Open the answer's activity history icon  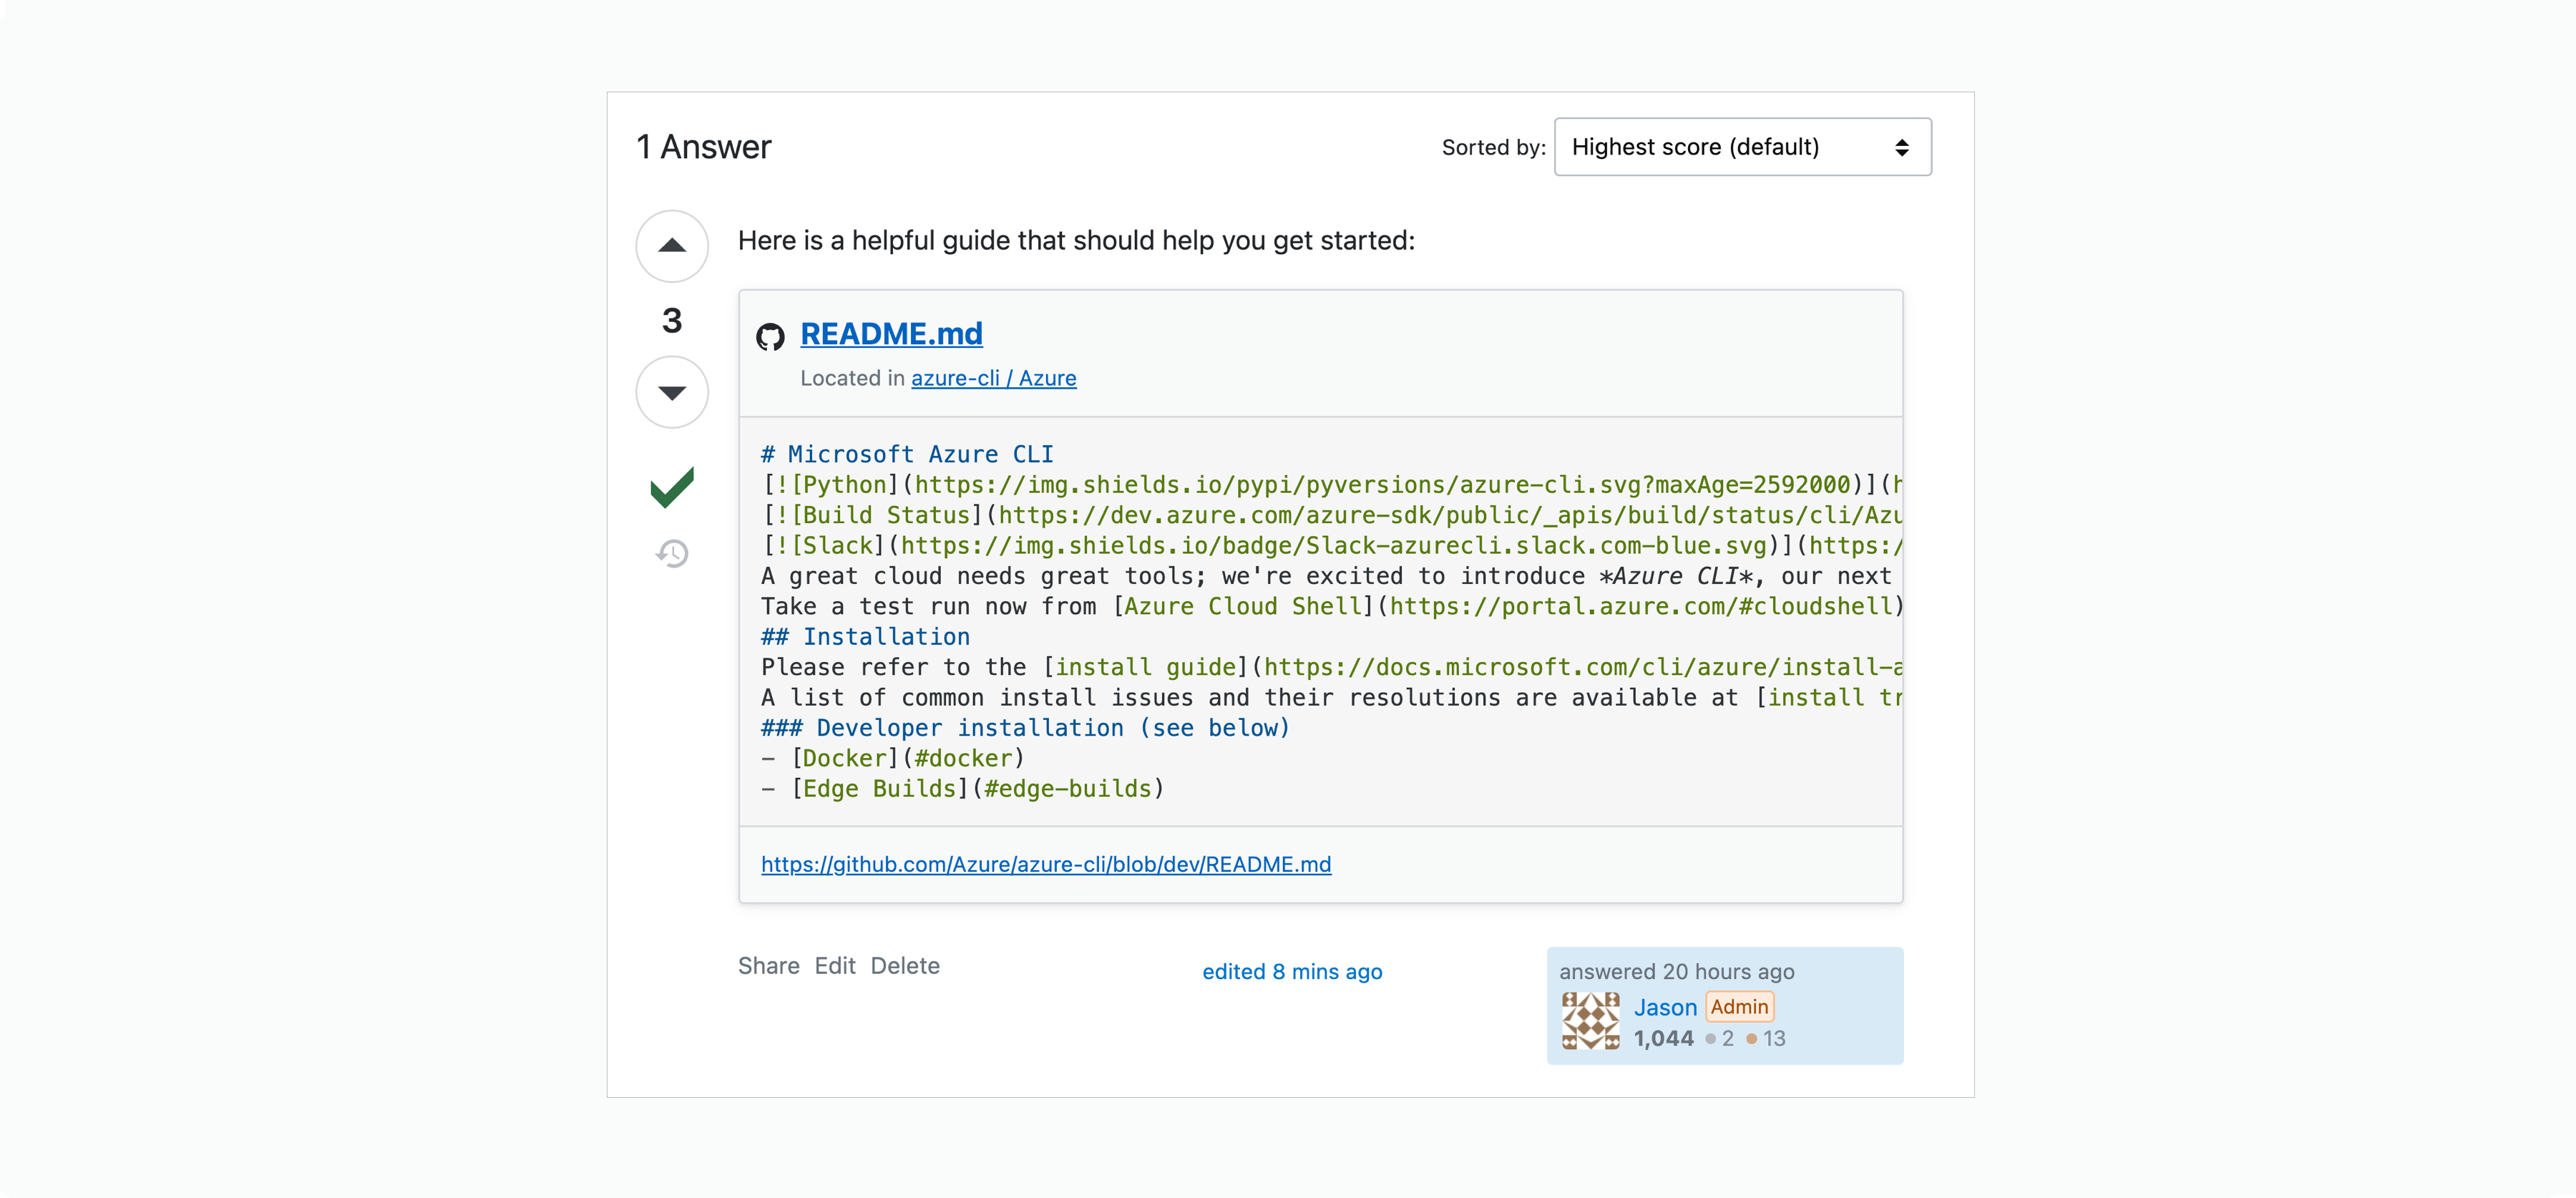click(672, 553)
